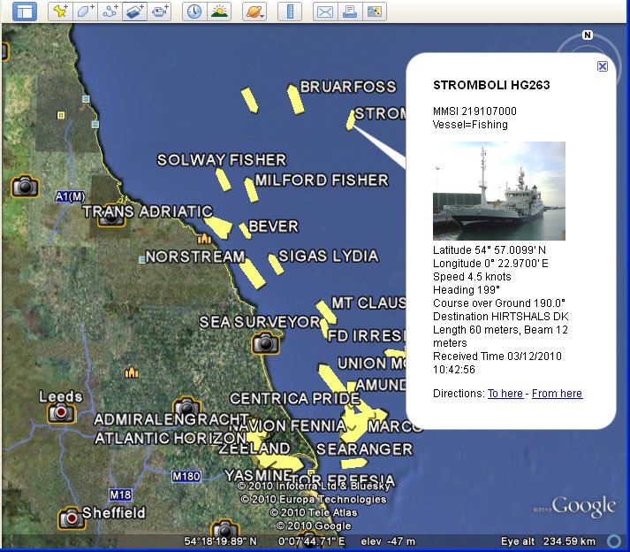Click the TRANS ADRIATIC label
The width and height of the screenshot is (630, 552).
coord(148,211)
